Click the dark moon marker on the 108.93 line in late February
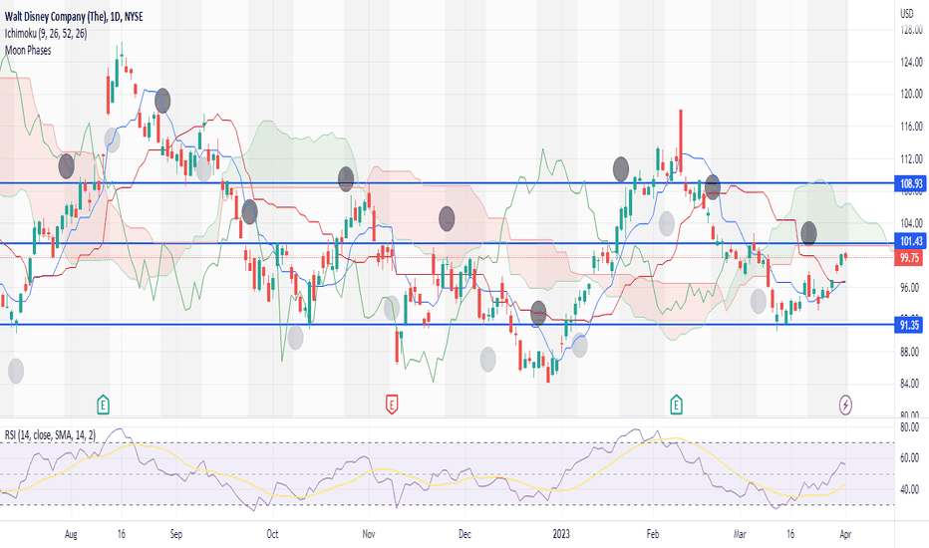 click(x=712, y=187)
